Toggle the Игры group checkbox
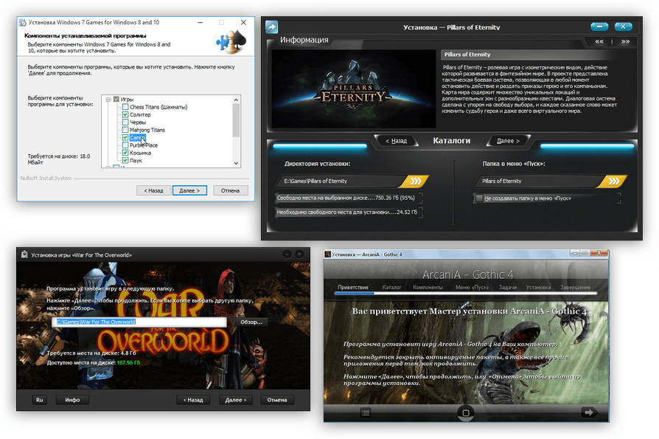The width and height of the screenshot is (659, 439). (116, 100)
